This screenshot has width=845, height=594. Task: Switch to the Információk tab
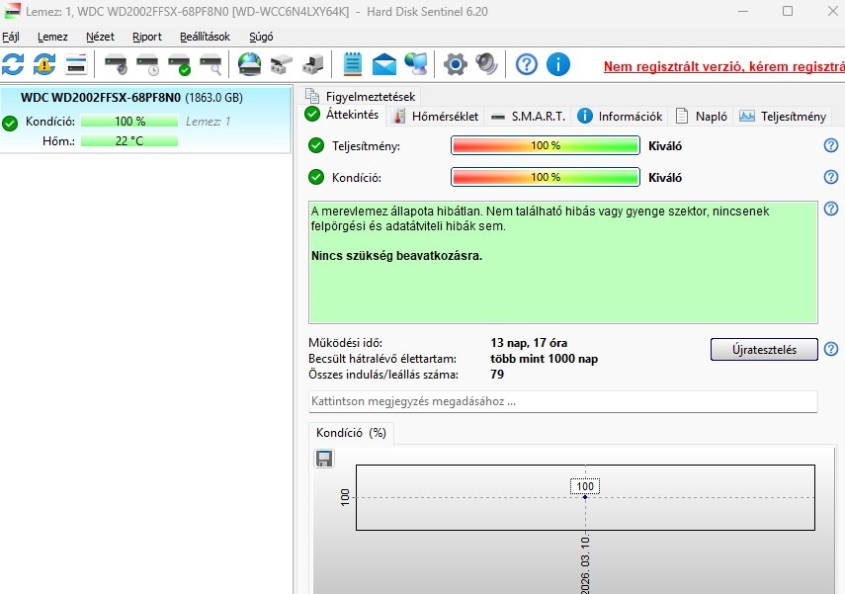coord(620,116)
